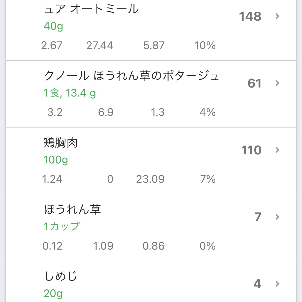Click the 27.44 carbohydrate value

click(x=100, y=45)
